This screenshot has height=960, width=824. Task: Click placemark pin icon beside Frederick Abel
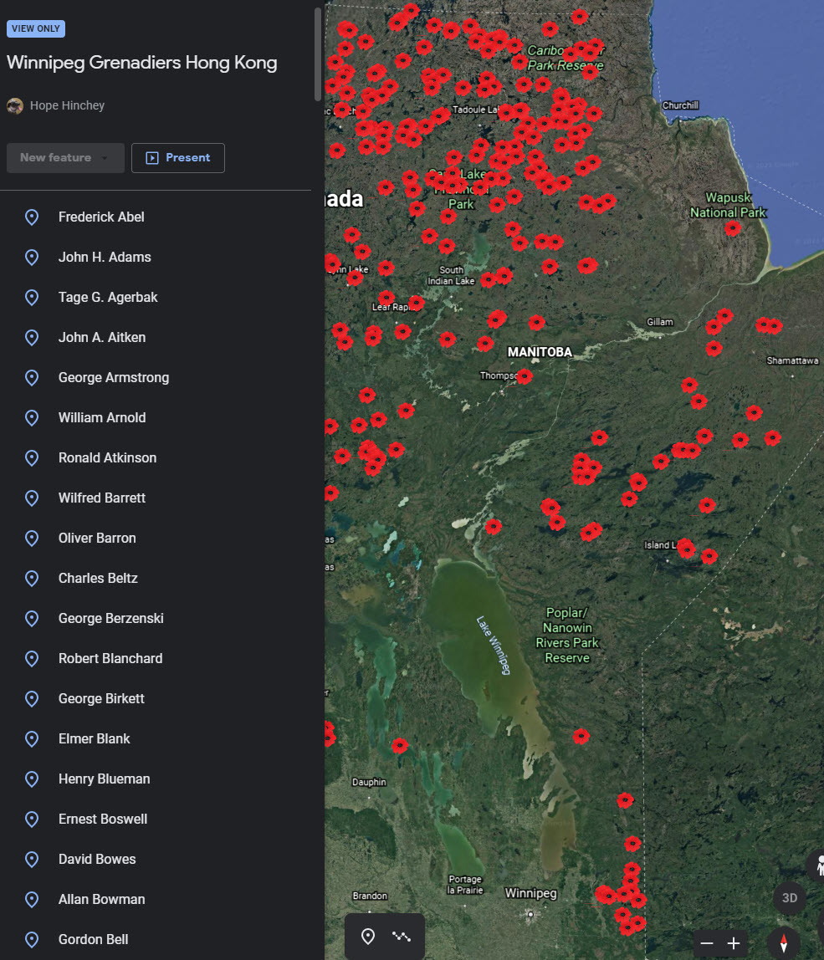pos(32,217)
